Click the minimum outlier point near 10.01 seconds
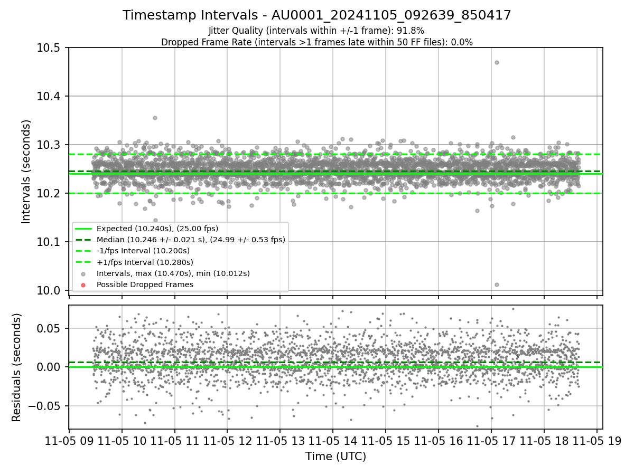This screenshot has width=634, height=475. [497, 284]
